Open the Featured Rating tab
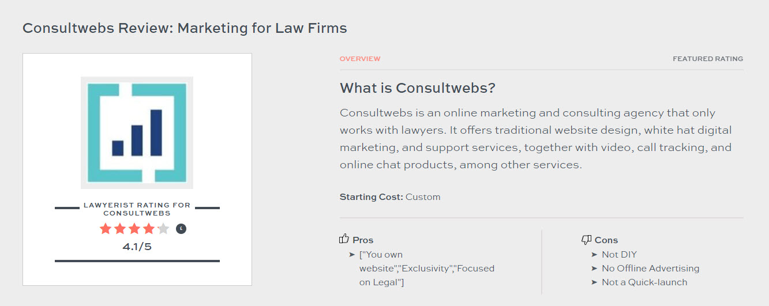 click(707, 59)
